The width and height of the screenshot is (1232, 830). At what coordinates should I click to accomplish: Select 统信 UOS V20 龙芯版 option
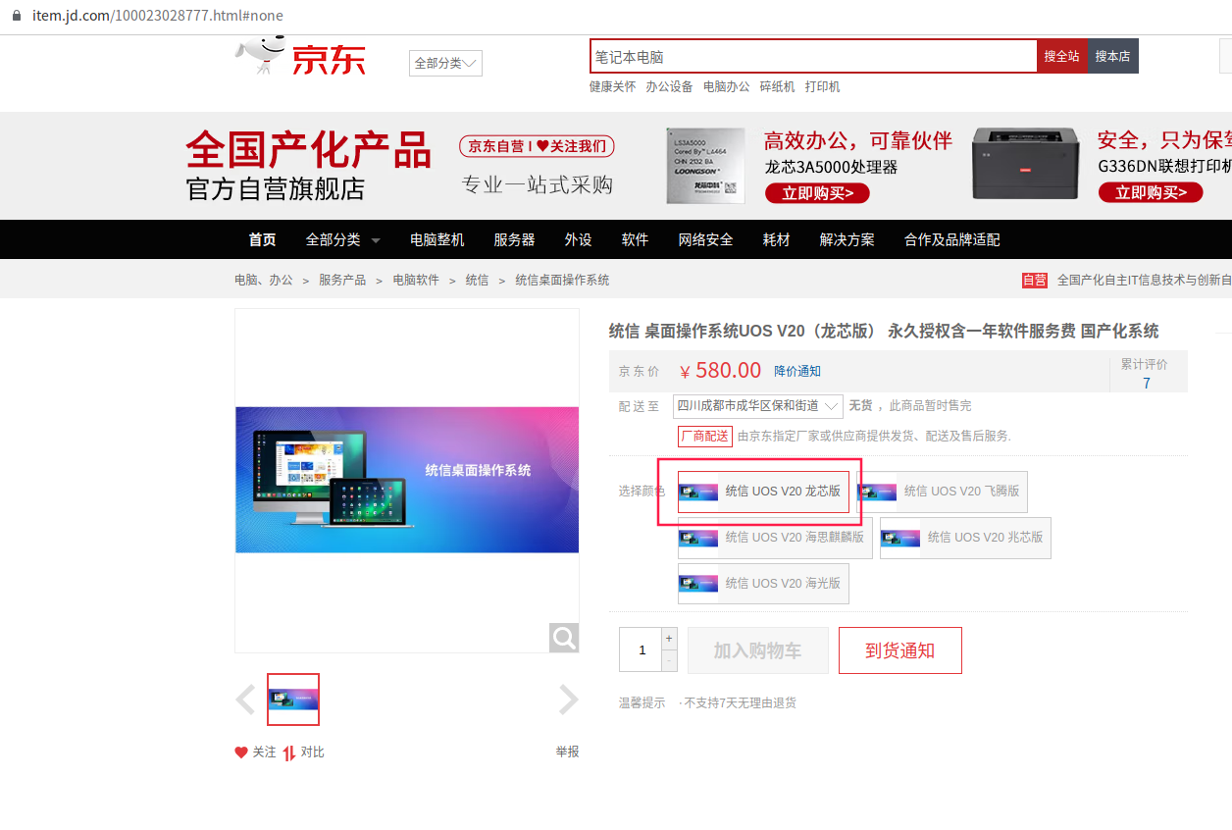point(763,492)
